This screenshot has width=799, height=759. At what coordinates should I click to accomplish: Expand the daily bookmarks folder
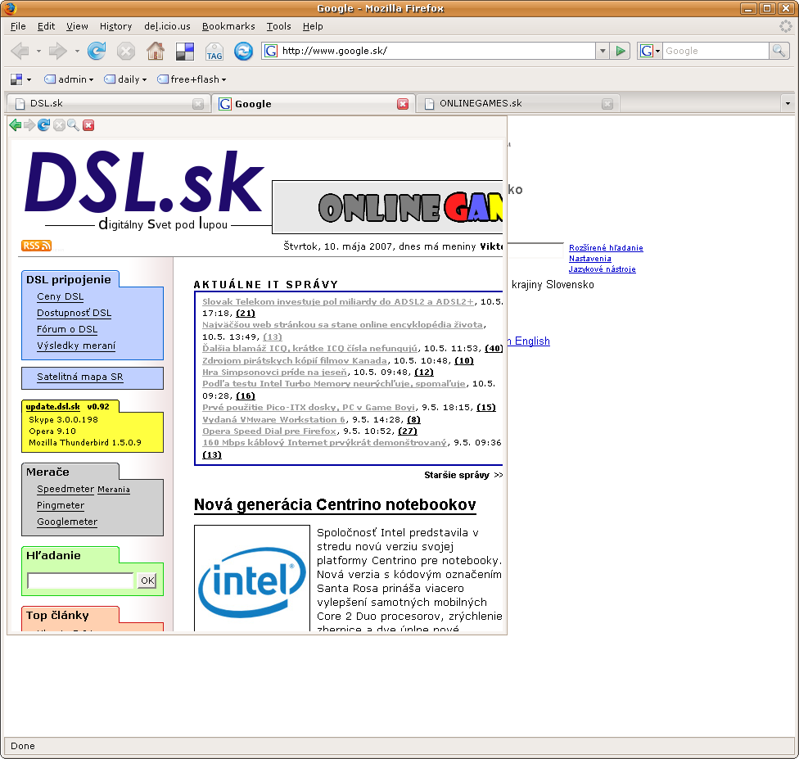coord(125,79)
